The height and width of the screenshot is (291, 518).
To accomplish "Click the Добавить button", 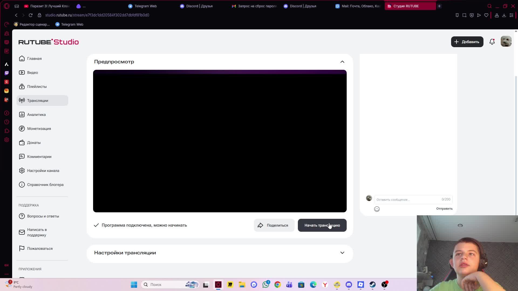I will point(467,42).
